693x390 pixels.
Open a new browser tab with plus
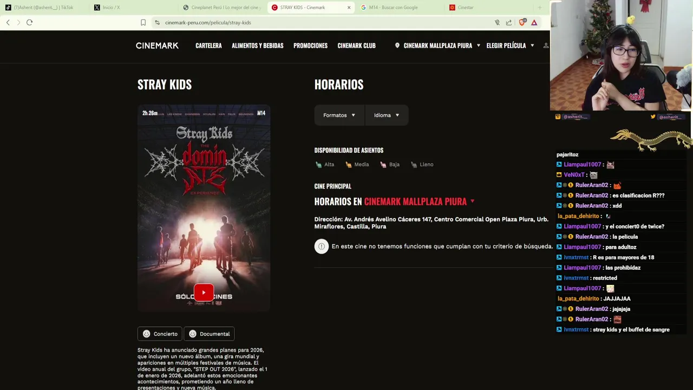(539, 8)
